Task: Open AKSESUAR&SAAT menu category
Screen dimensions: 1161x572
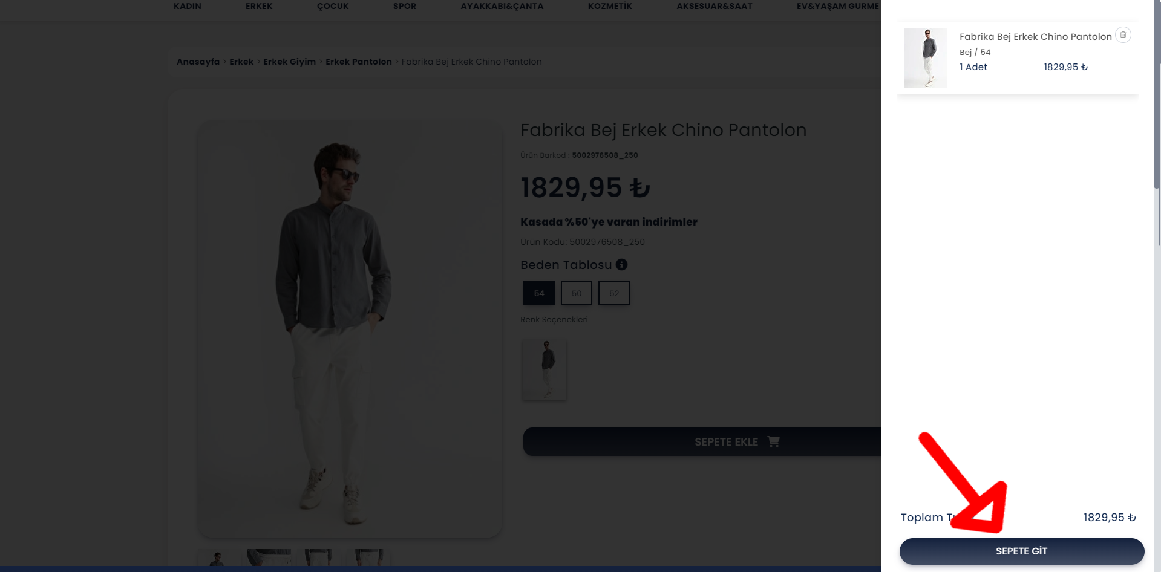Action: tap(715, 6)
